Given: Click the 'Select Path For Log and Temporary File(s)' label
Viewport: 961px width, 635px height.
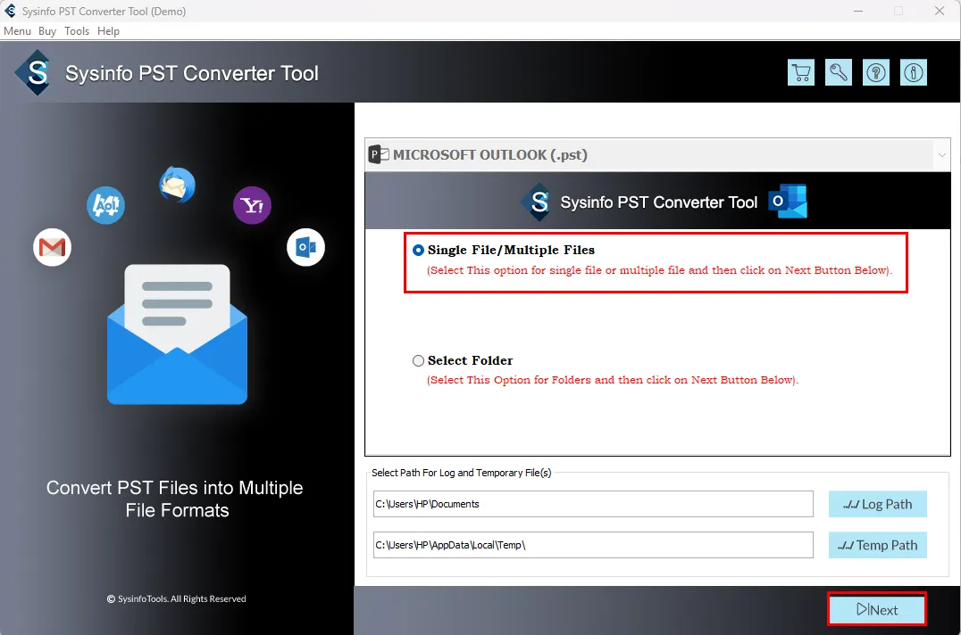Looking at the screenshot, I should (x=462, y=473).
